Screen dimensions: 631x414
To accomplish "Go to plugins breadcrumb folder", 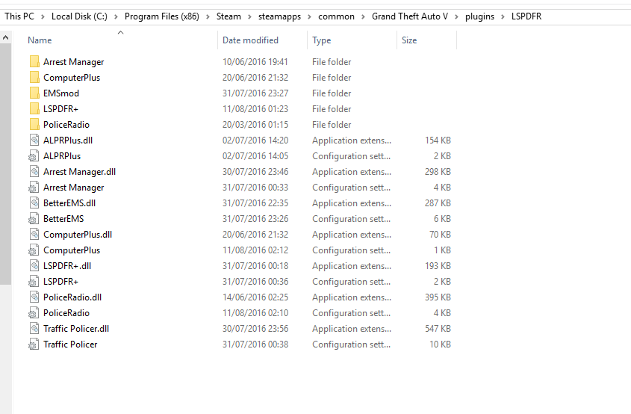I will click(479, 16).
